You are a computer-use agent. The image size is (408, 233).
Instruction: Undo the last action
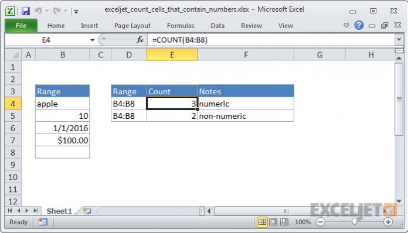[x=38, y=11]
